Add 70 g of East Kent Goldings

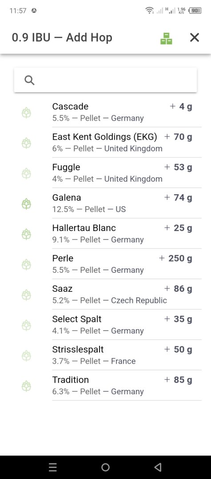[x=178, y=137]
